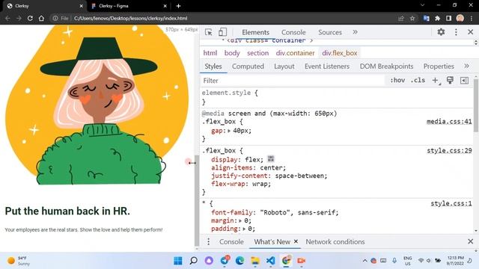The width and height of the screenshot is (479, 269).
Task: Open browser extensions puzzle icon
Action: [x=437, y=18]
